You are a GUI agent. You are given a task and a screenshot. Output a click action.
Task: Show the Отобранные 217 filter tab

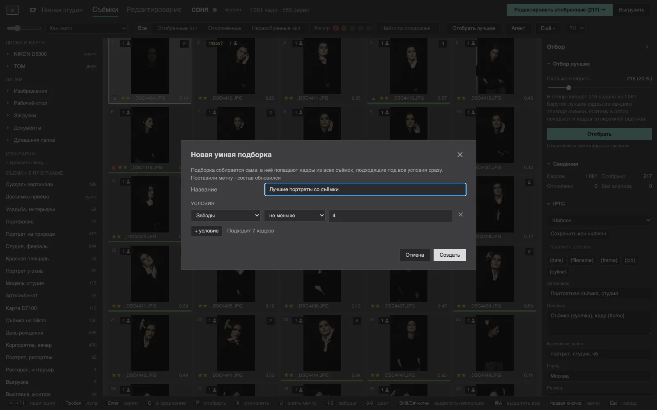(x=177, y=28)
